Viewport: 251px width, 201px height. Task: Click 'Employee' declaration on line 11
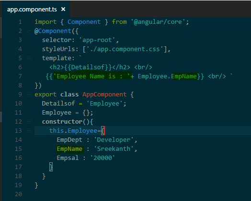pos(57,113)
